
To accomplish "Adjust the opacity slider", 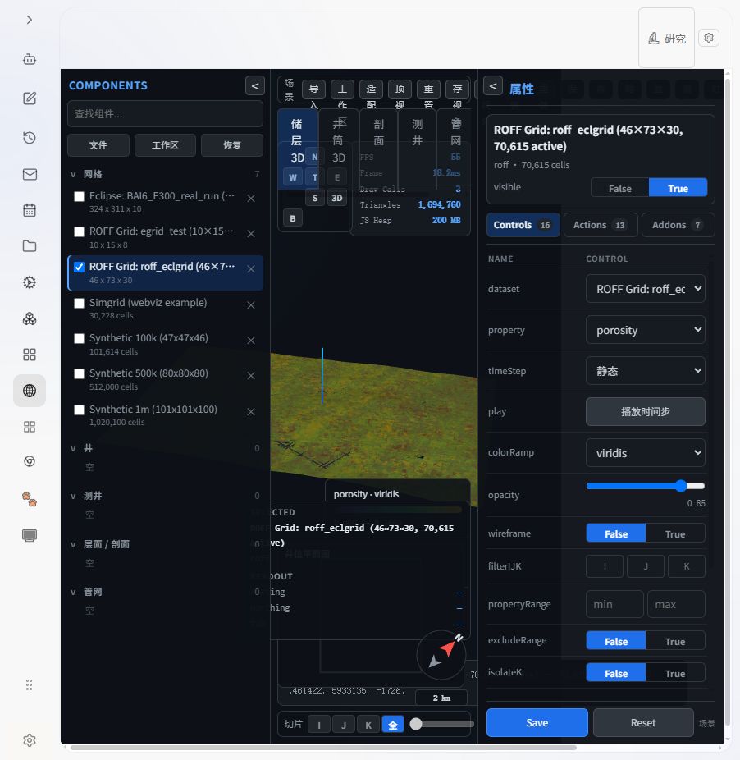I will pos(645,486).
